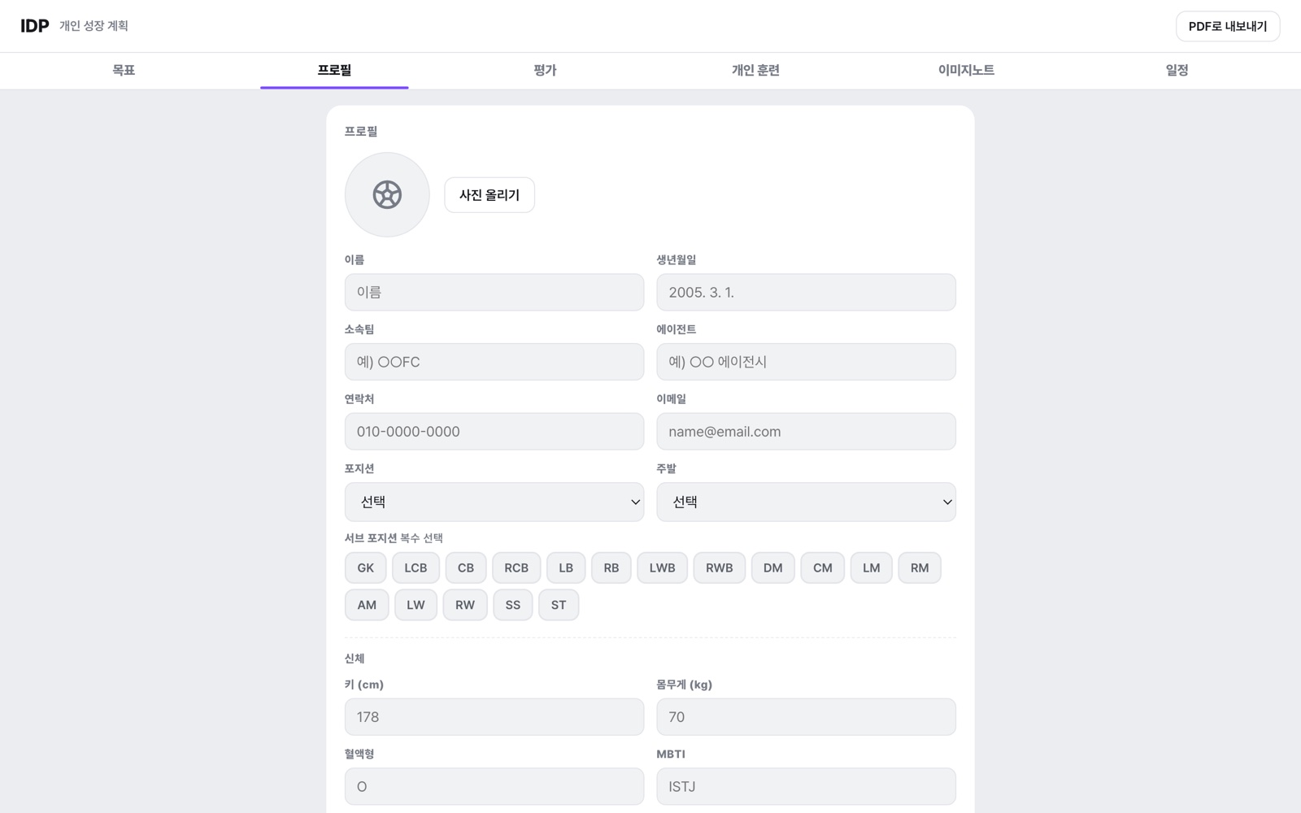Viewport: 1301px width, 813px height.
Task: Select the 프로필 tab
Action: pyautogui.click(x=334, y=71)
